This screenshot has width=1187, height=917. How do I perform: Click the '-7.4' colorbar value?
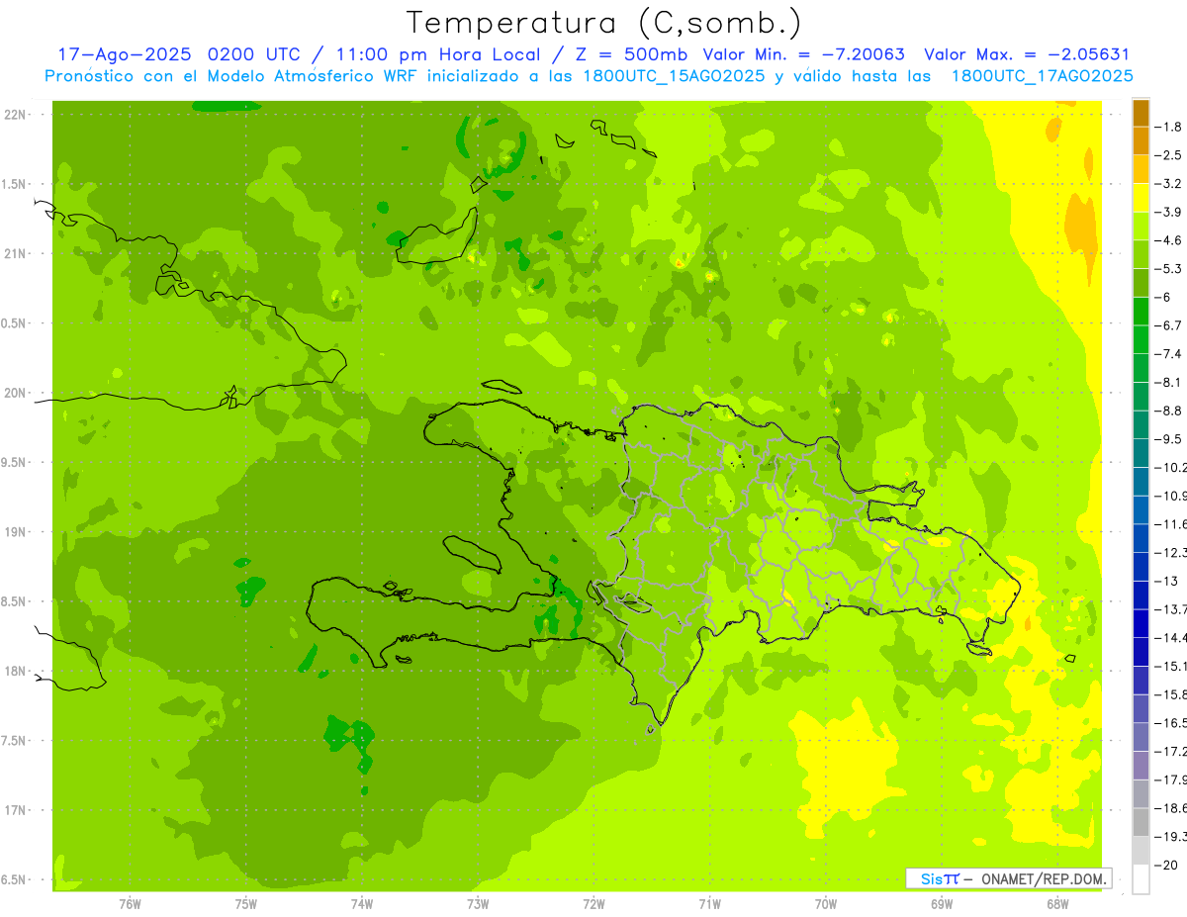tap(1170, 354)
